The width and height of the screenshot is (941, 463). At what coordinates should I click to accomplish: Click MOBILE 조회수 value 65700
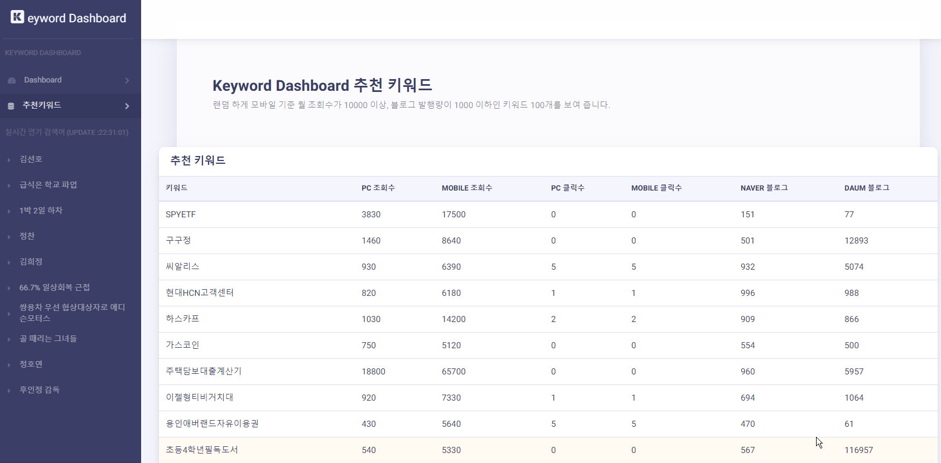point(453,372)
